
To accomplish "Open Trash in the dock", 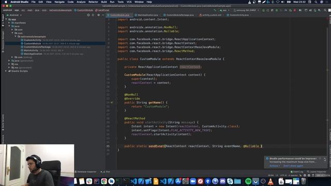I will point(304,181).
